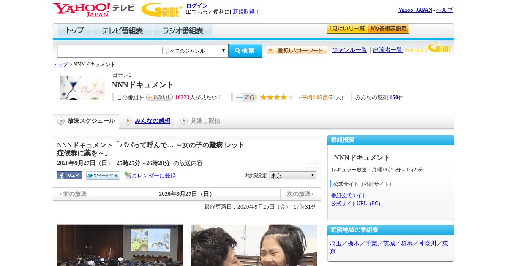The width and height of the screenshot is (507, 266).
Task: Click the five-star rating display
Action: coord(277,97)
